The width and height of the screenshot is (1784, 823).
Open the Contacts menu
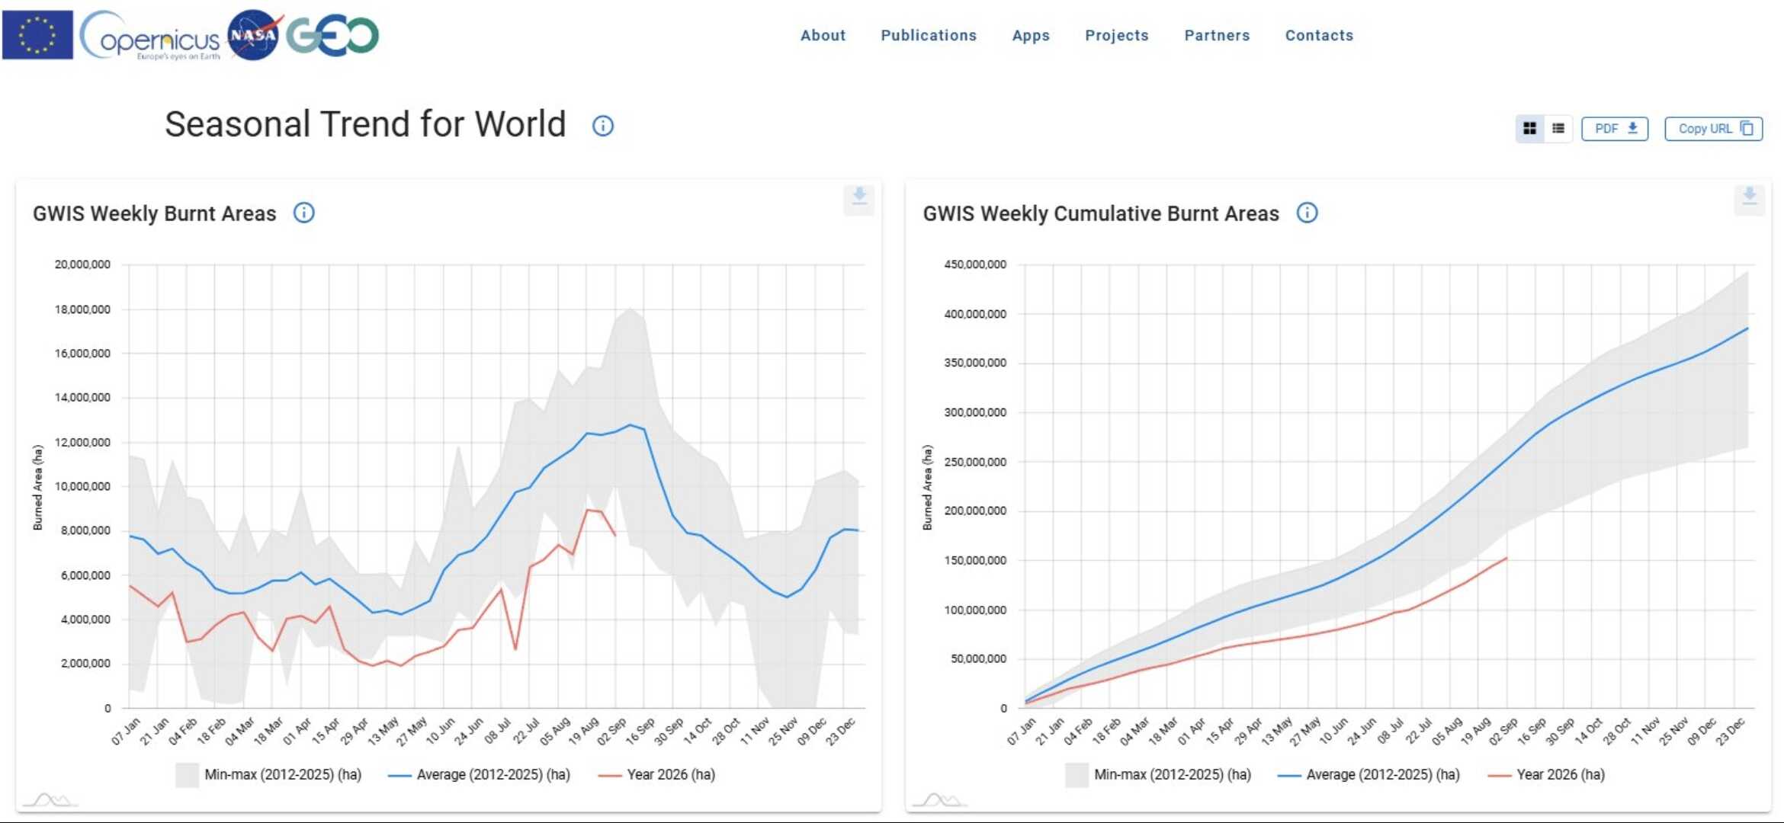coord(1320,35)
